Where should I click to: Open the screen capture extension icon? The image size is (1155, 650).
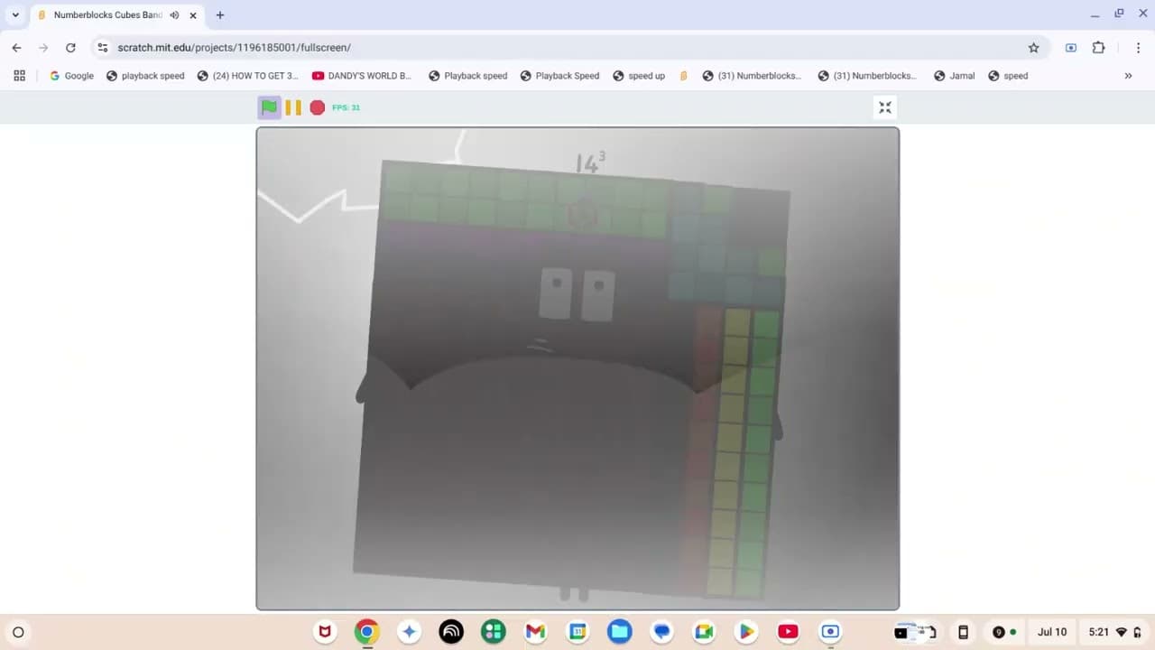coord(1071,48)
